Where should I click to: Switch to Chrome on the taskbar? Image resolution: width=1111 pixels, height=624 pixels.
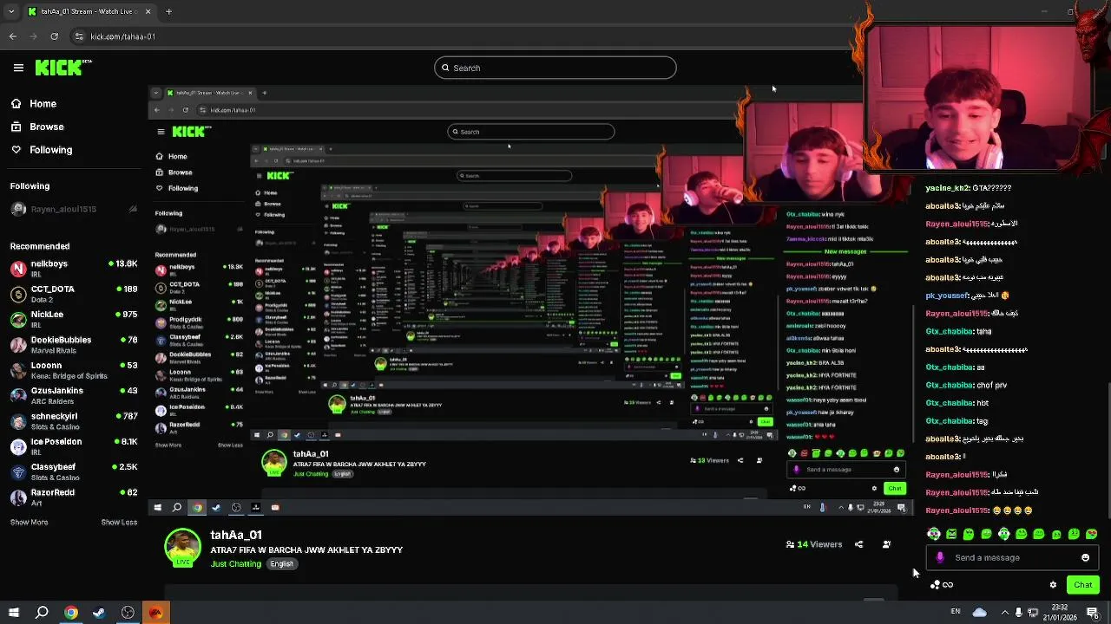click(71, 613)
